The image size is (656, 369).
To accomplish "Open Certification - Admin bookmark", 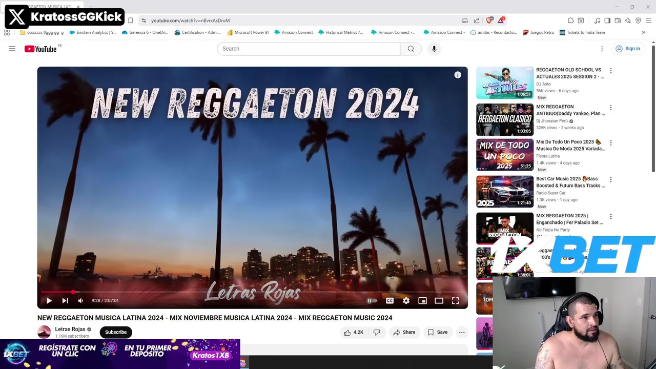I will (x=197, y=32).
